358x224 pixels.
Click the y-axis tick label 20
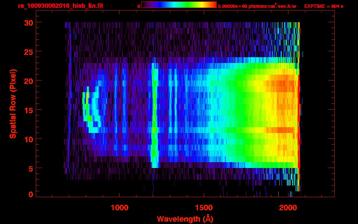tap(28, 81)
